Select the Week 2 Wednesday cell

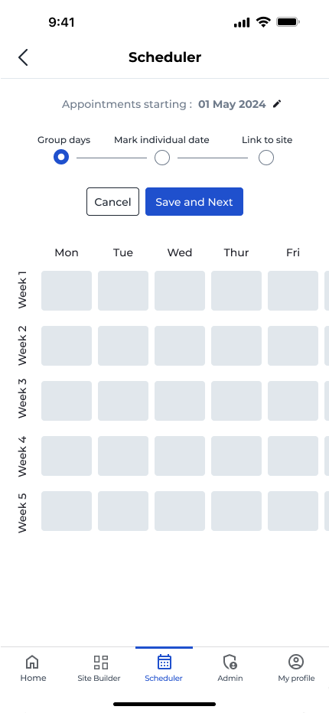[x=180, y=346]
